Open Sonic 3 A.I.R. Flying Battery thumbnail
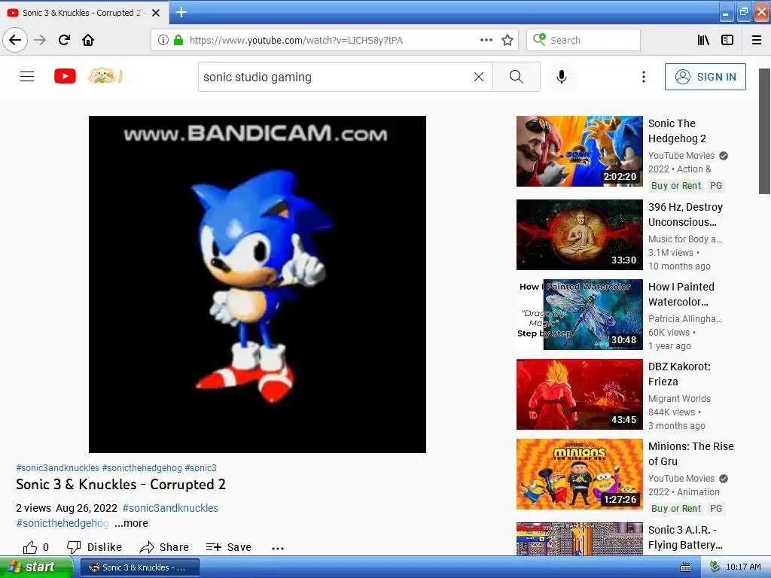The image size is (771, 578). click(579, 539)
